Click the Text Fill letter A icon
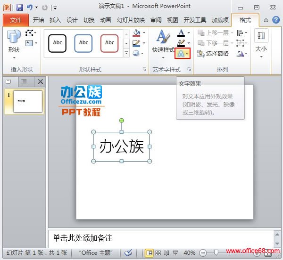283x260 pixels. (181, 33)
